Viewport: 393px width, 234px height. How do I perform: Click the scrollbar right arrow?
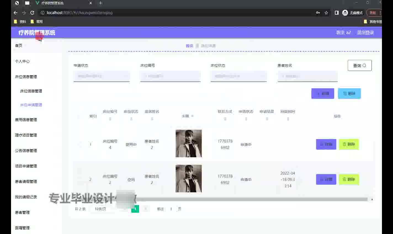pos(372,199)
